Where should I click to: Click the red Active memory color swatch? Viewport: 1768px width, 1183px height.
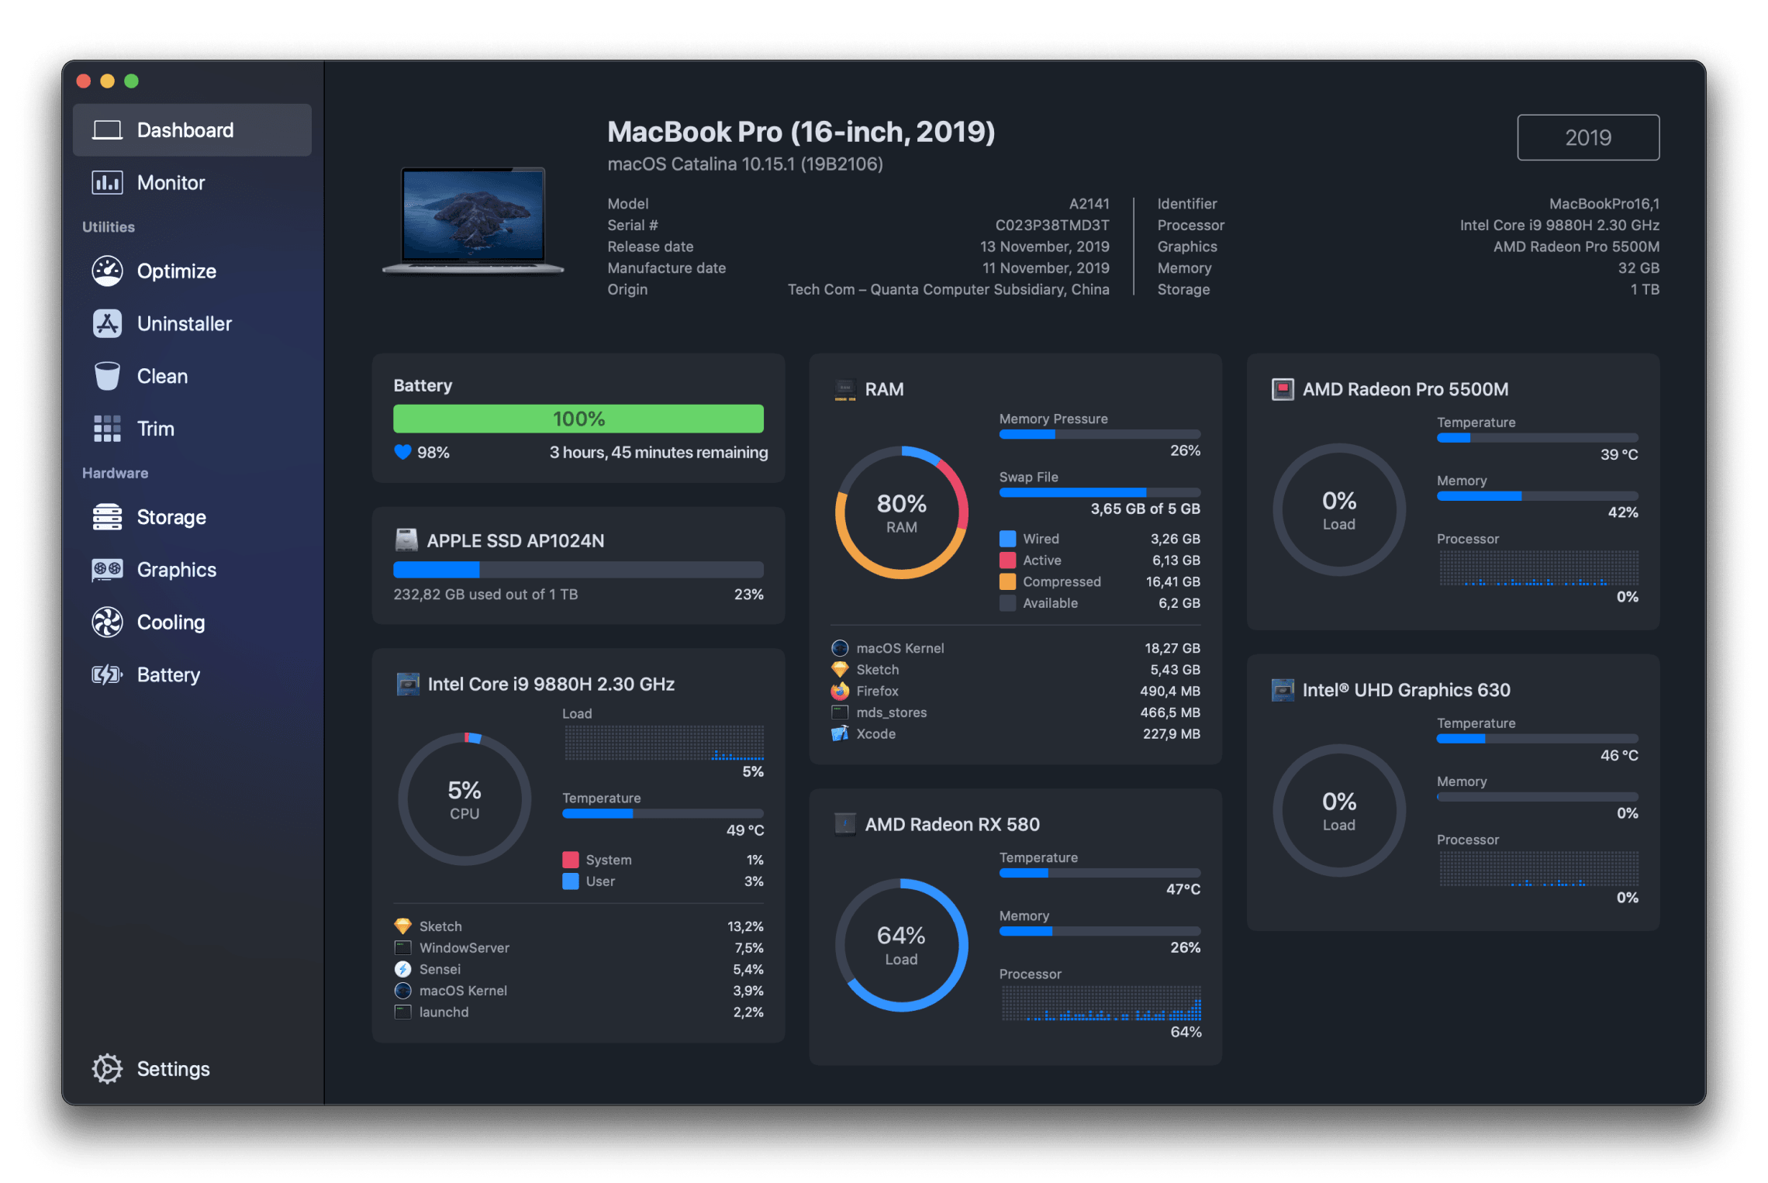click(x=1008, y=560)
